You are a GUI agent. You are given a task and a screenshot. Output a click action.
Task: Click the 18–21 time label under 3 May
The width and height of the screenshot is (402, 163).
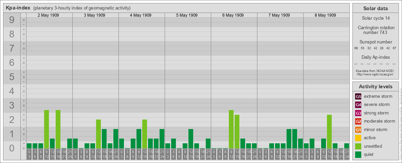coord(110,155)
